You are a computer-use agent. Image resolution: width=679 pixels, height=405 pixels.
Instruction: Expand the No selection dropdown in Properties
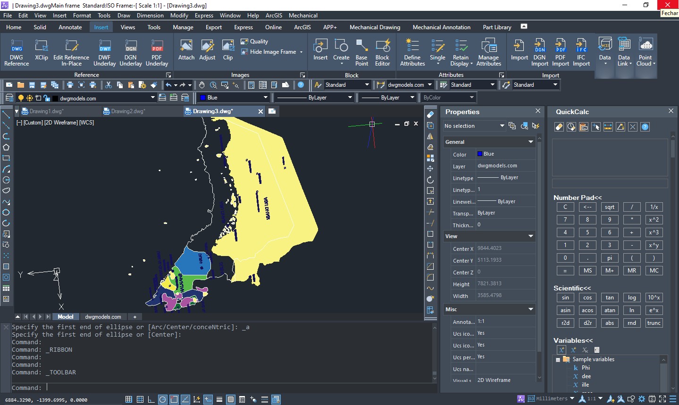click(502, 126)
